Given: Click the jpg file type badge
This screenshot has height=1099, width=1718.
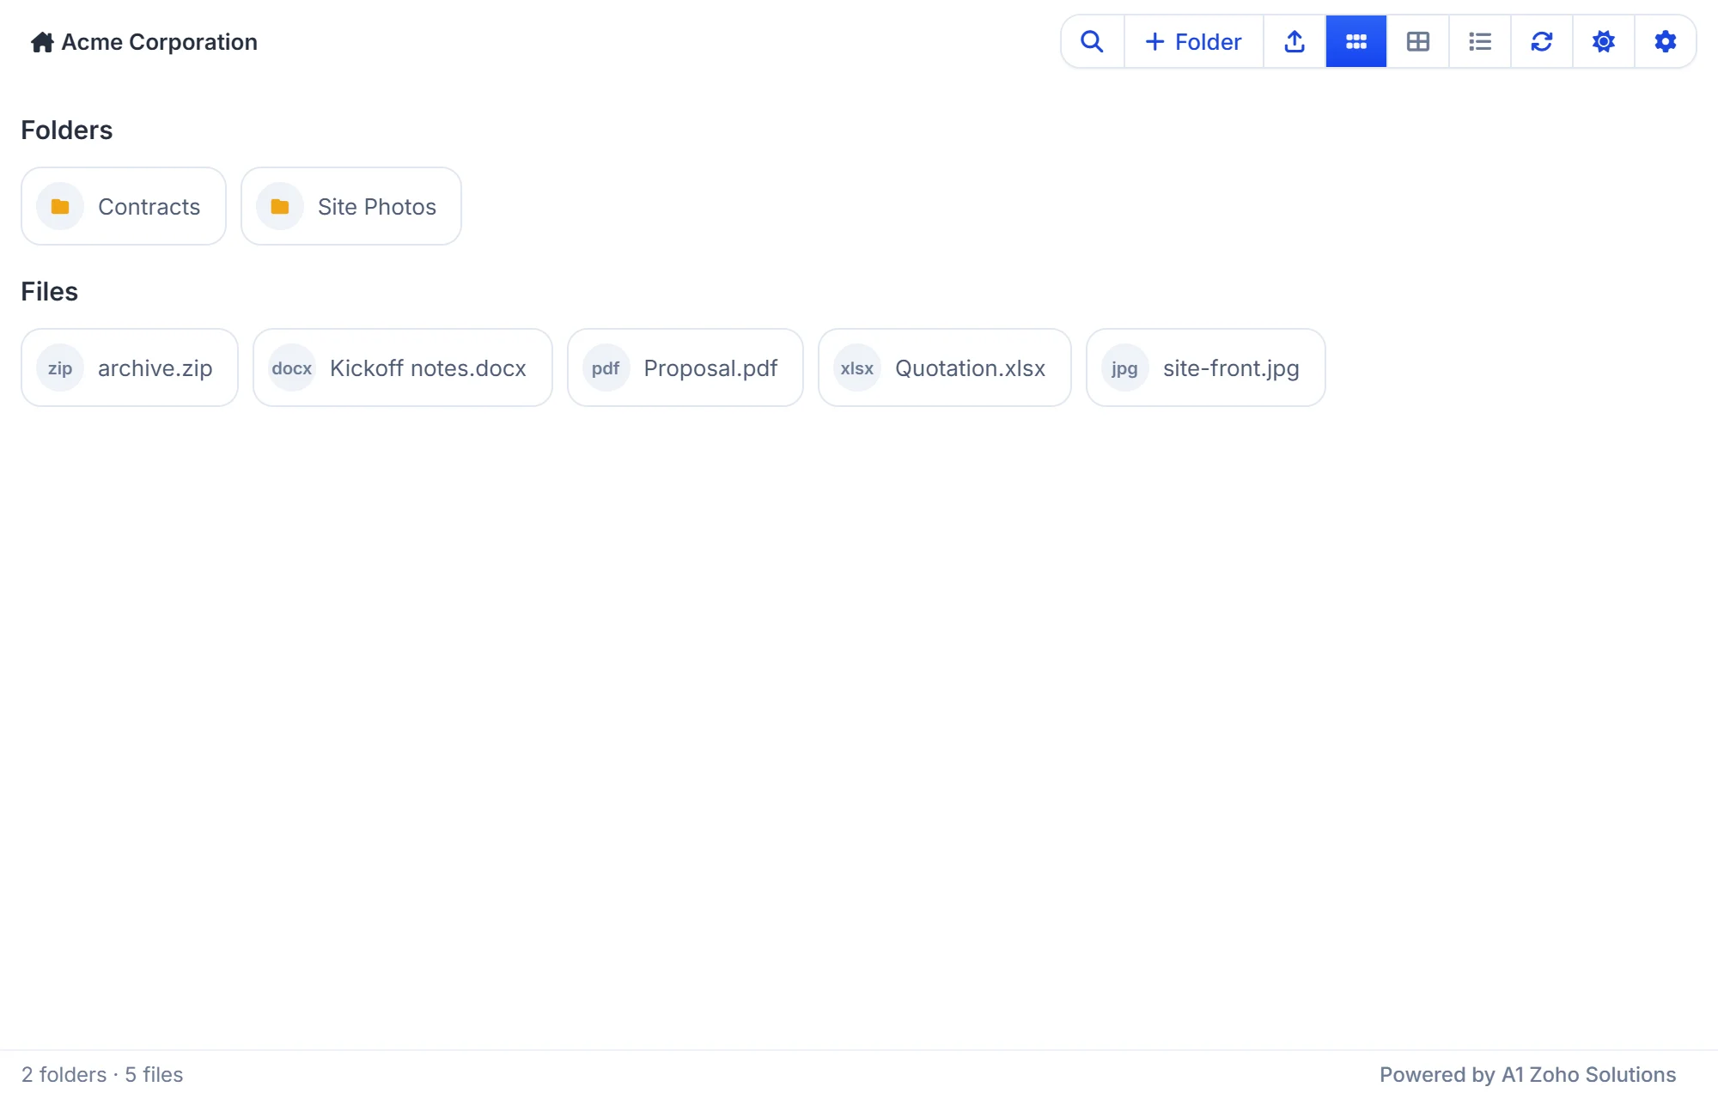Looking at the screenshot, I should 1124,367.
